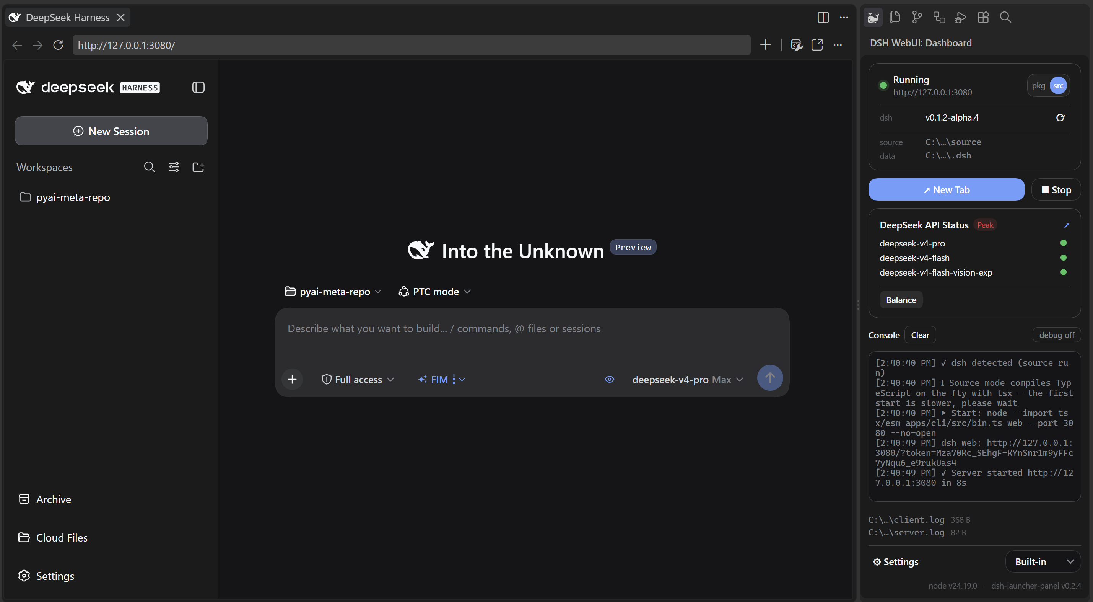The width and height of the screenshot is (1093, 602).
Task: Check the Balance button
Action: click(x=901, y=300)
